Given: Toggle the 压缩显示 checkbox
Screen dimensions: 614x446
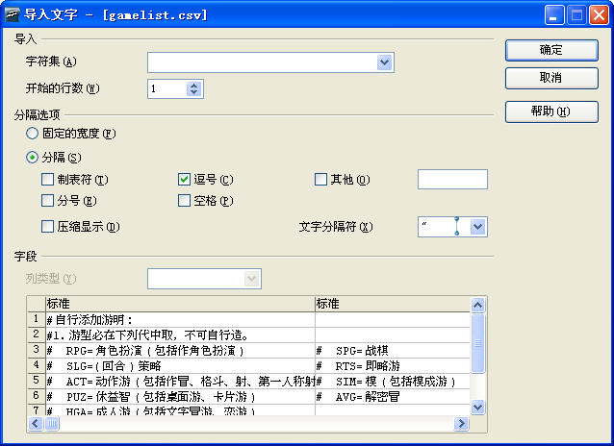Looking at the screenshot, I should (47, 227).
